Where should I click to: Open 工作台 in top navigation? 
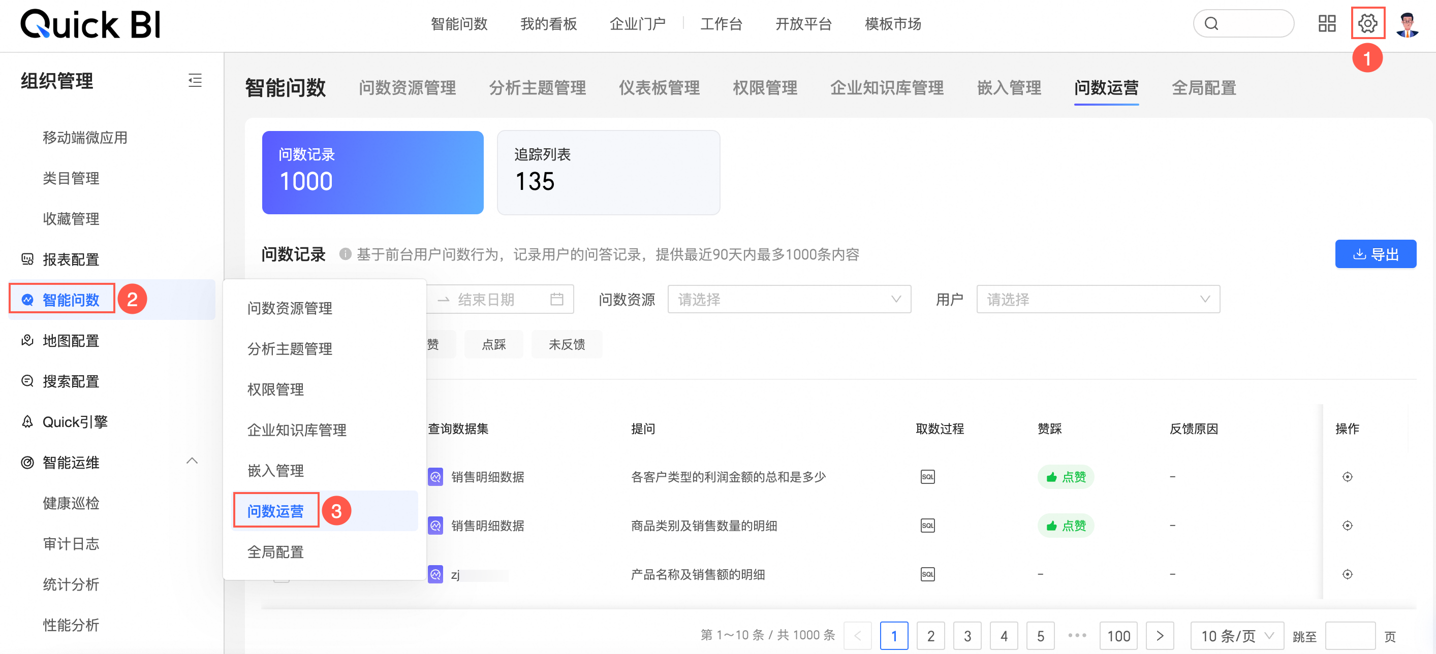(x=721, y=24)
